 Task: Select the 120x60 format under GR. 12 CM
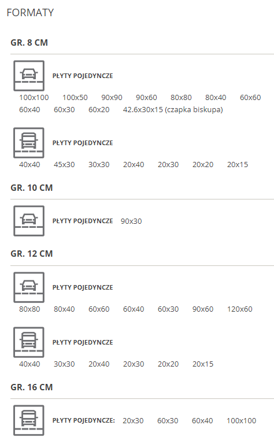coord(240,309)
